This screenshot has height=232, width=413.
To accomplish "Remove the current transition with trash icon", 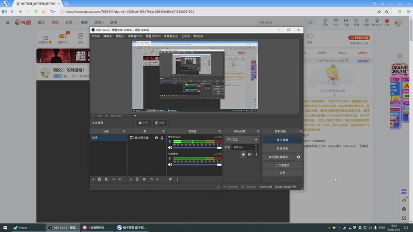I will (250, 154).
